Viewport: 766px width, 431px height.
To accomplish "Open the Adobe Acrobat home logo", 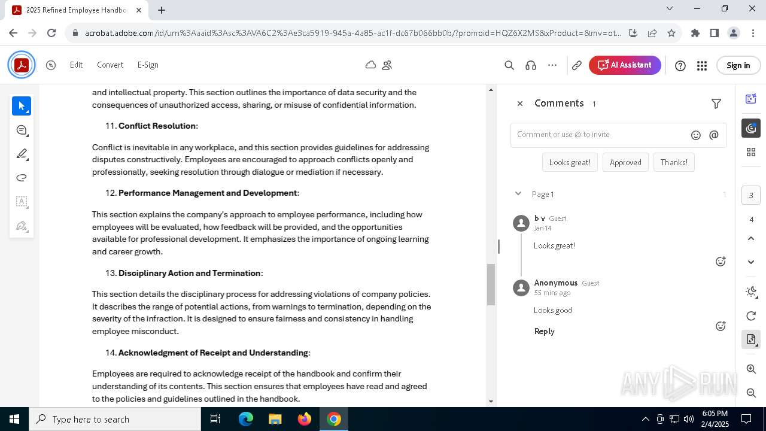I will (22, 65).
